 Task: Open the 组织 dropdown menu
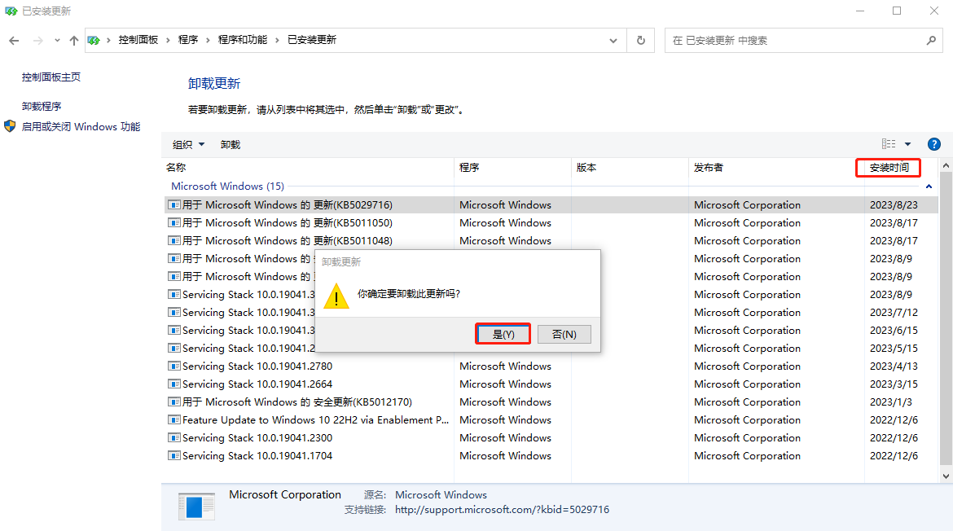pyautogui.click(x=188, y=144)
